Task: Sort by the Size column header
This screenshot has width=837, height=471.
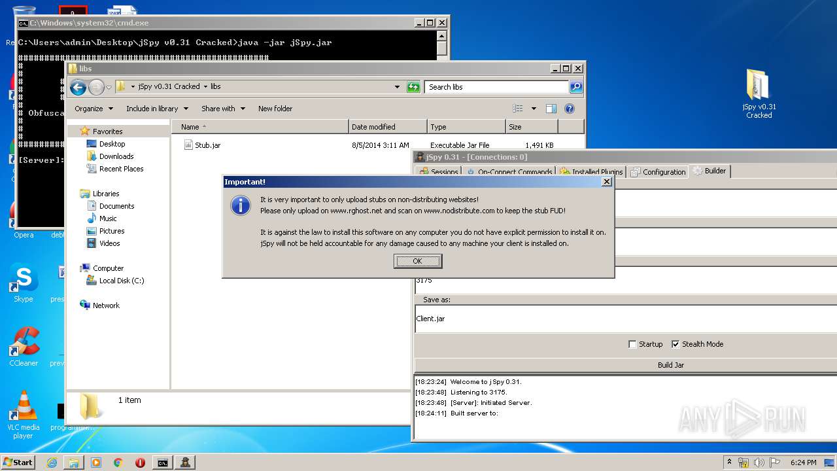Action: tap(532, 127)
